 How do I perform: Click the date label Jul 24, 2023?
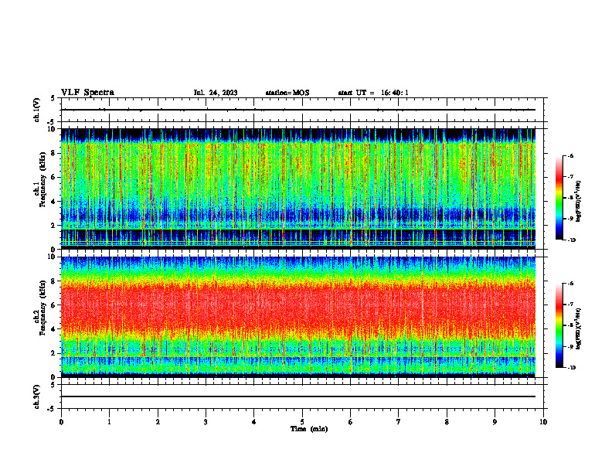point(216,93)
